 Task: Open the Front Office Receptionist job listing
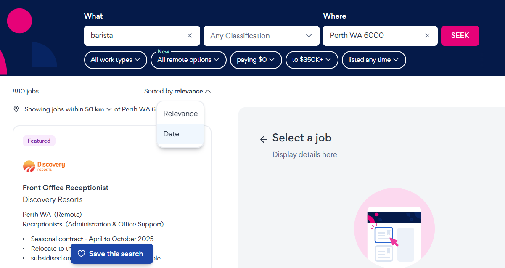pos(66,188)
